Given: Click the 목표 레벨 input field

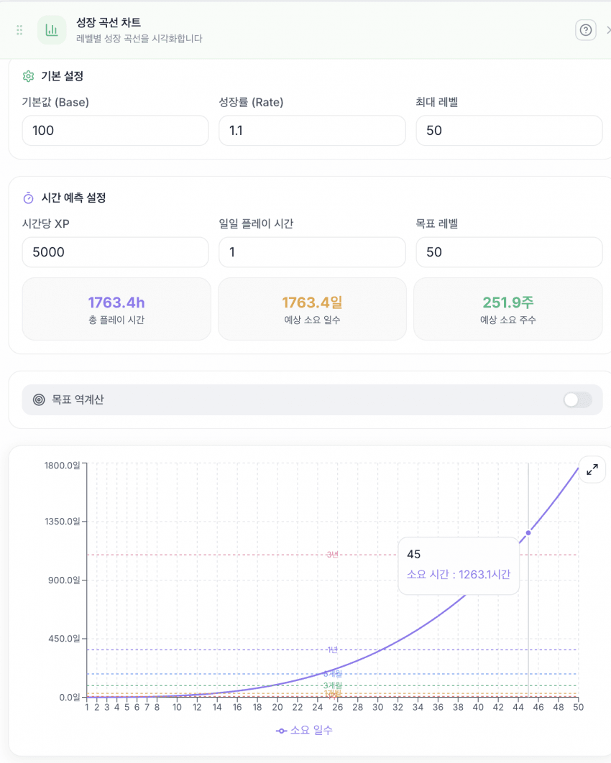Looking at the screenshot, I should 509,252.
